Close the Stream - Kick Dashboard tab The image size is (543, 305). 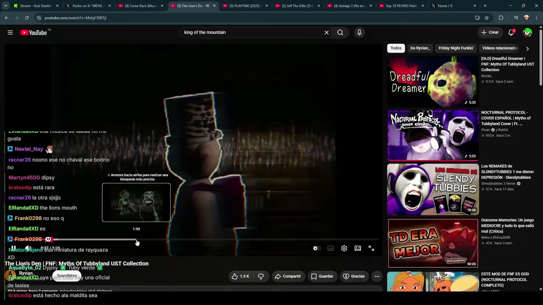pyautogui.click(x=57, y=6)
